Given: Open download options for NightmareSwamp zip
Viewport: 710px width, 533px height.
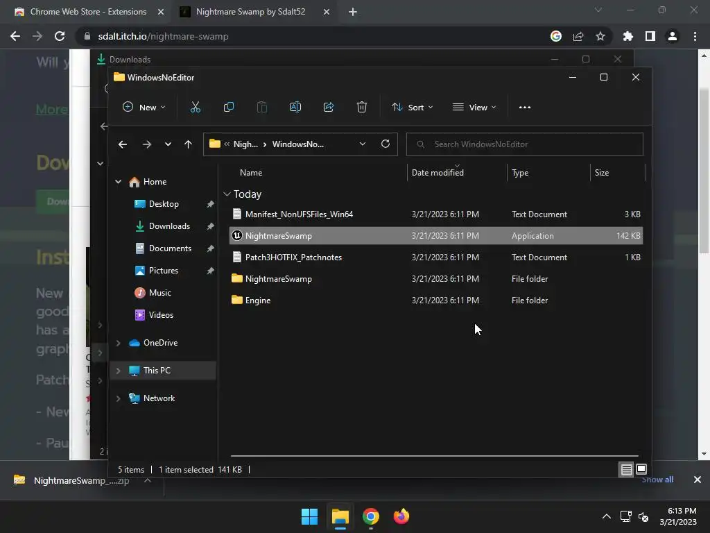Looking at the screenshot, I should 147,480.
